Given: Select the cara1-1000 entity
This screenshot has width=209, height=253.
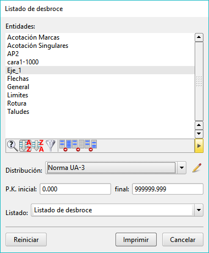Looking at the screenshot, I should 100,62.
